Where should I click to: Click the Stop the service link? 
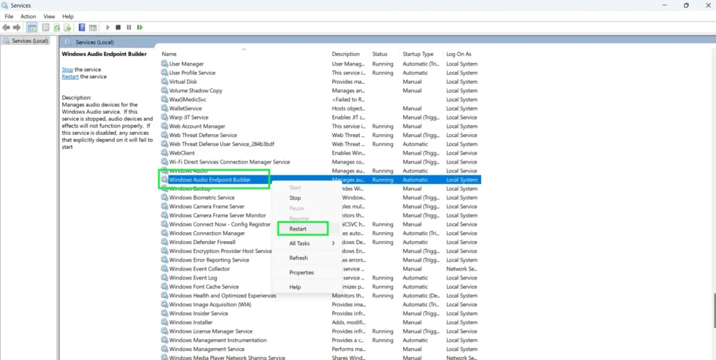pos(67,69)
